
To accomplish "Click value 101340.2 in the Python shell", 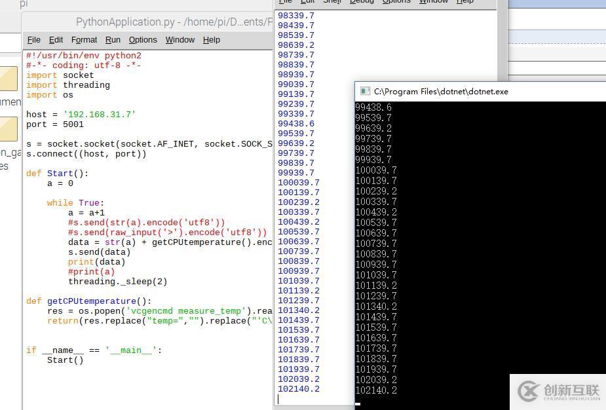I will point(299,310).
